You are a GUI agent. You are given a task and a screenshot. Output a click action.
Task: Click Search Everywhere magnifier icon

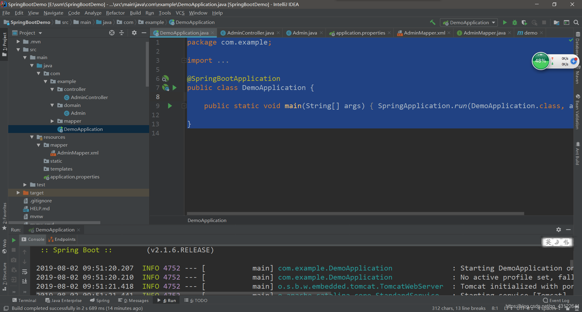click(x=576, y=22)
